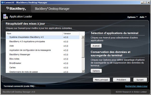Click the list scrollbar thumb
The image size is (151, 95).
(83, 48)
